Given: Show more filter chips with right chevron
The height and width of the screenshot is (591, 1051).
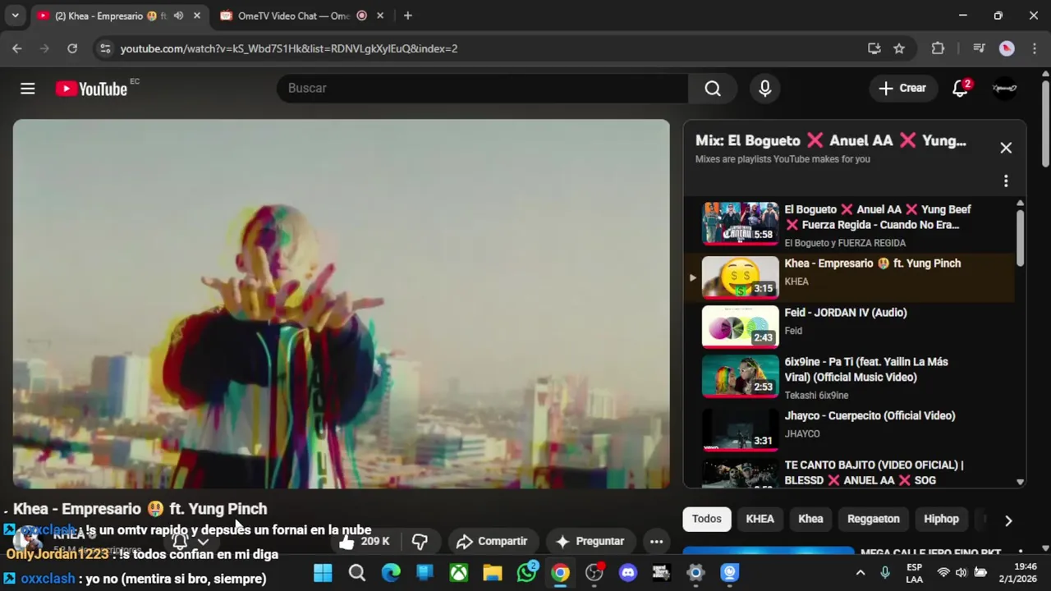Looking at the screenshot, I should (x=1008, y=520).
